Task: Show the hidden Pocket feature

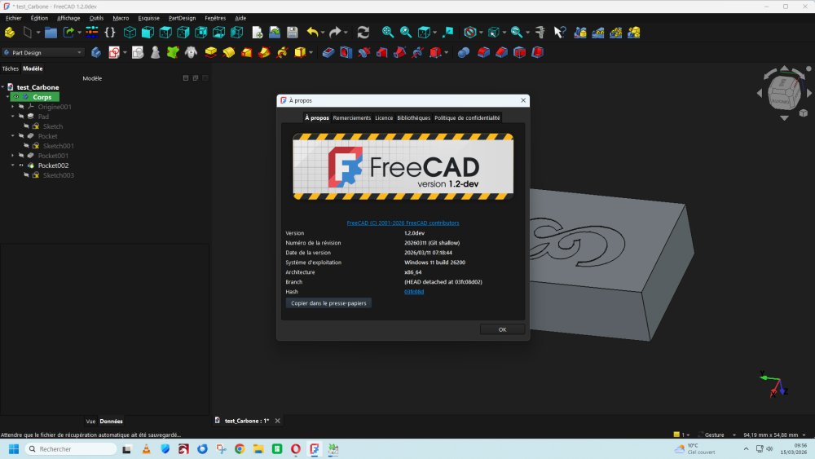Action: click(21, 136)
